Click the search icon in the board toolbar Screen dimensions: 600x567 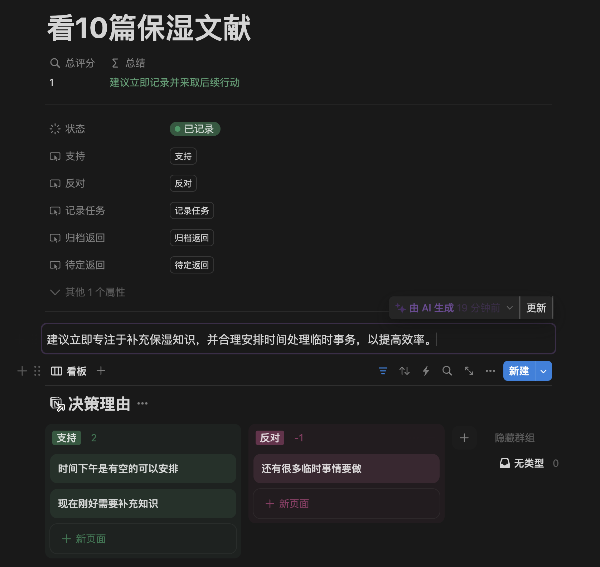click(x=447, y=371)
